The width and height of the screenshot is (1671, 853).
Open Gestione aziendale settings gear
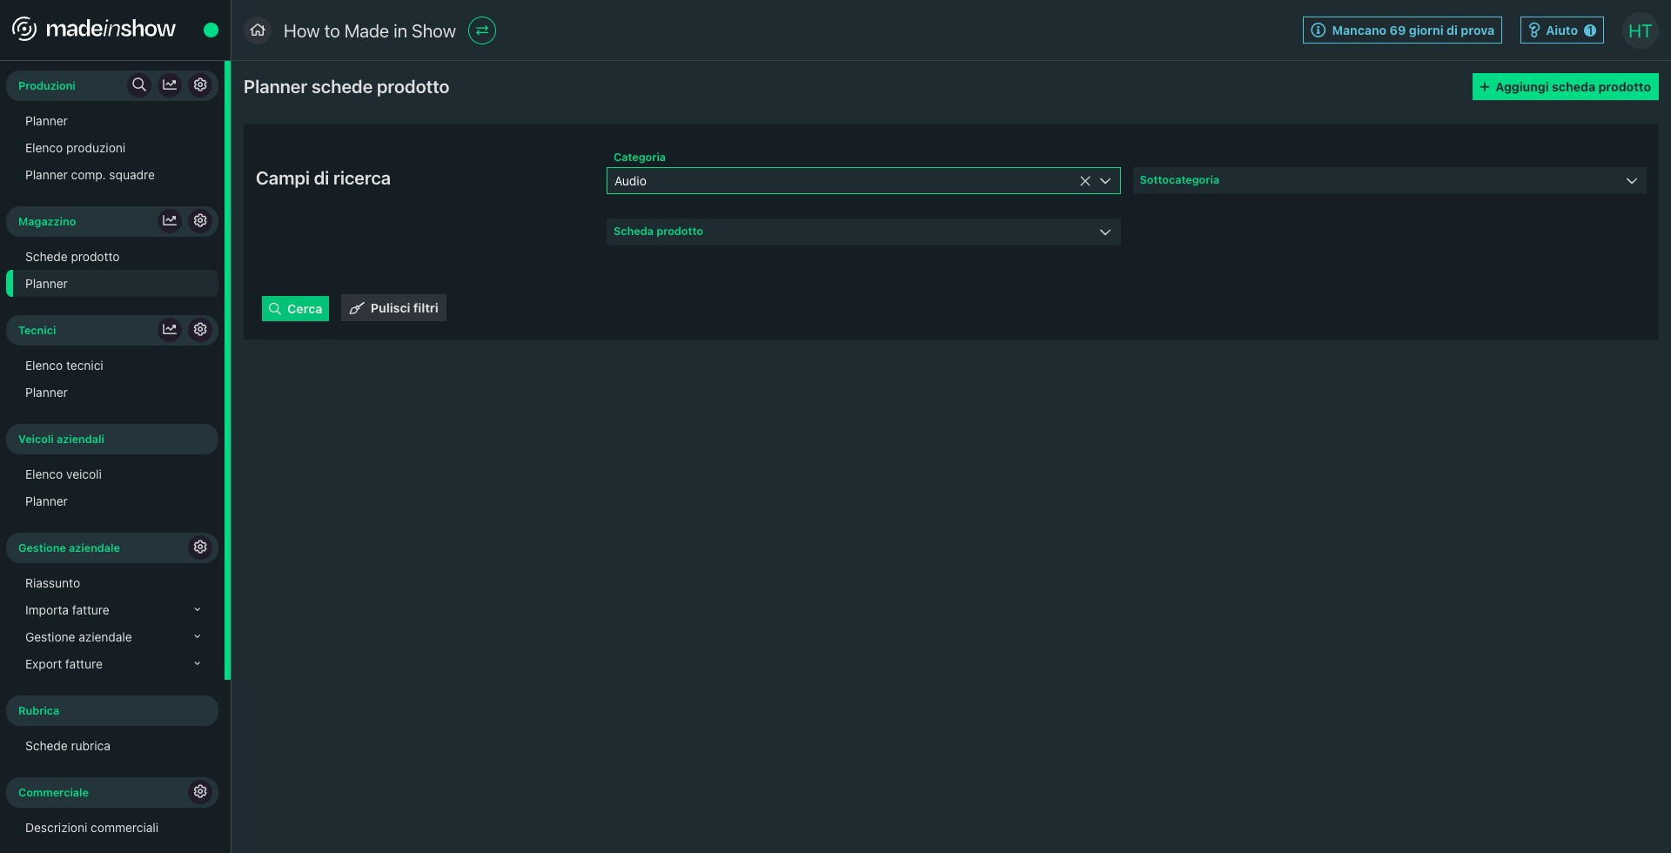(200, 547)
